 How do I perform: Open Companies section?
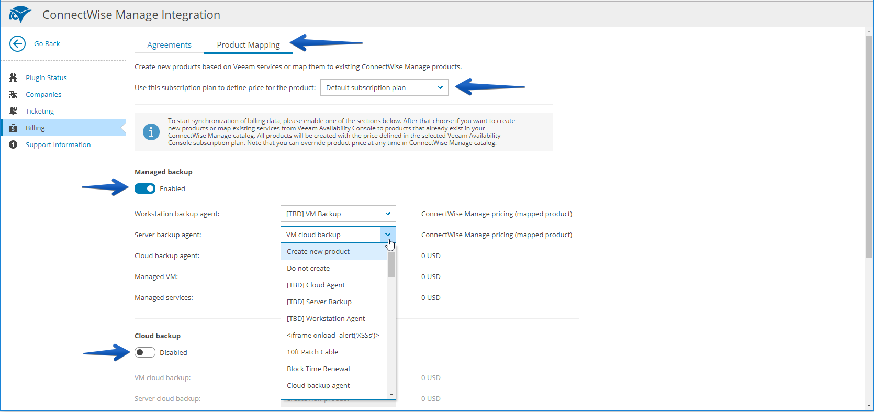(43, 94)
